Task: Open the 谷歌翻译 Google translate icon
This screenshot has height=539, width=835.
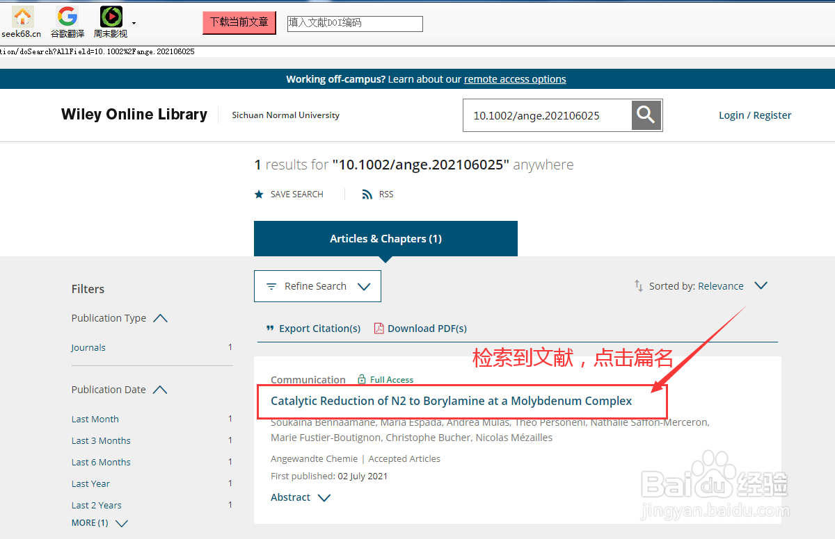Action: point(67,17)
